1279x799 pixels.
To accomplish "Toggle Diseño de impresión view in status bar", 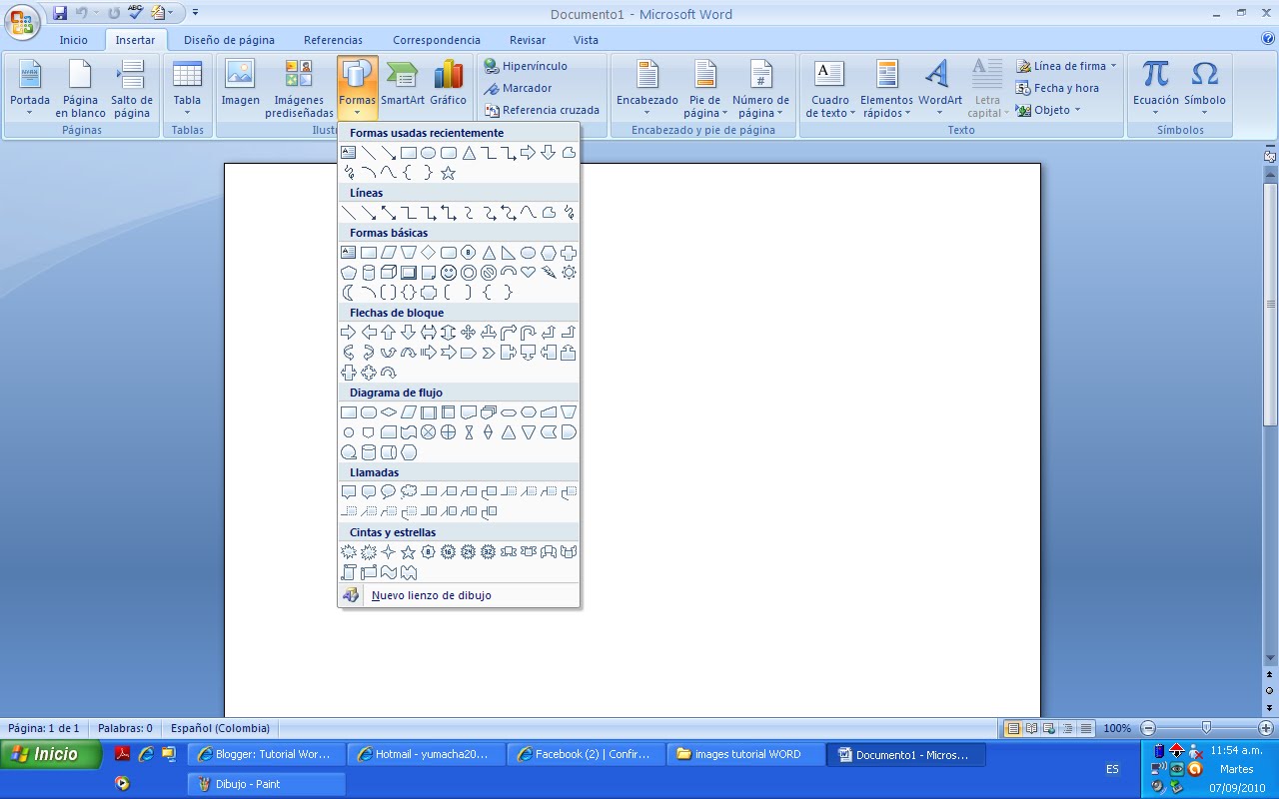I will (x=1013, y=728).
